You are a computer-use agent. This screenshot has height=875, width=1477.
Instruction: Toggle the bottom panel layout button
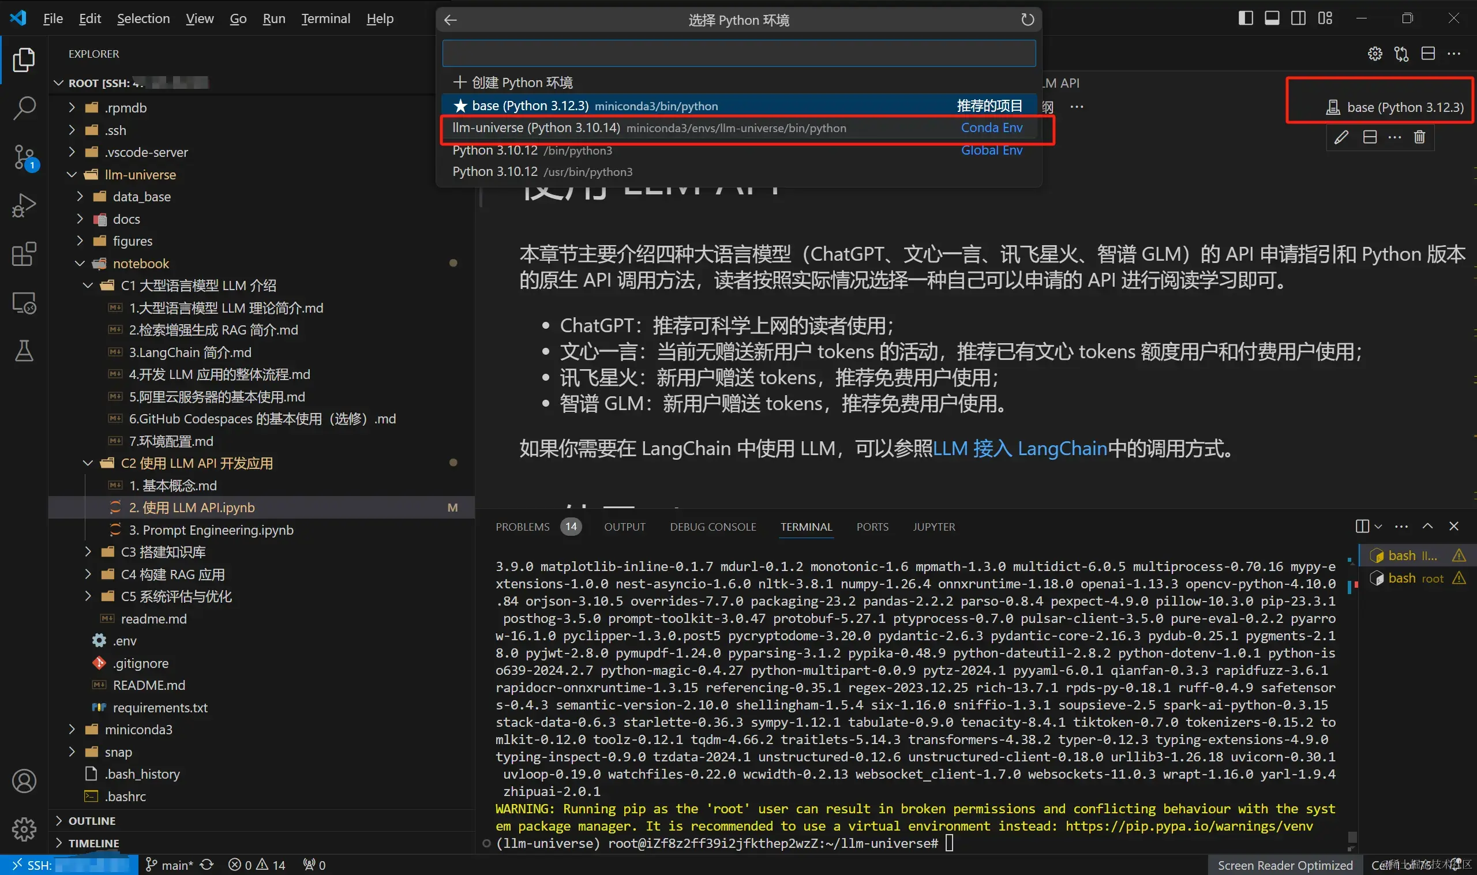tap(1272, 18)
